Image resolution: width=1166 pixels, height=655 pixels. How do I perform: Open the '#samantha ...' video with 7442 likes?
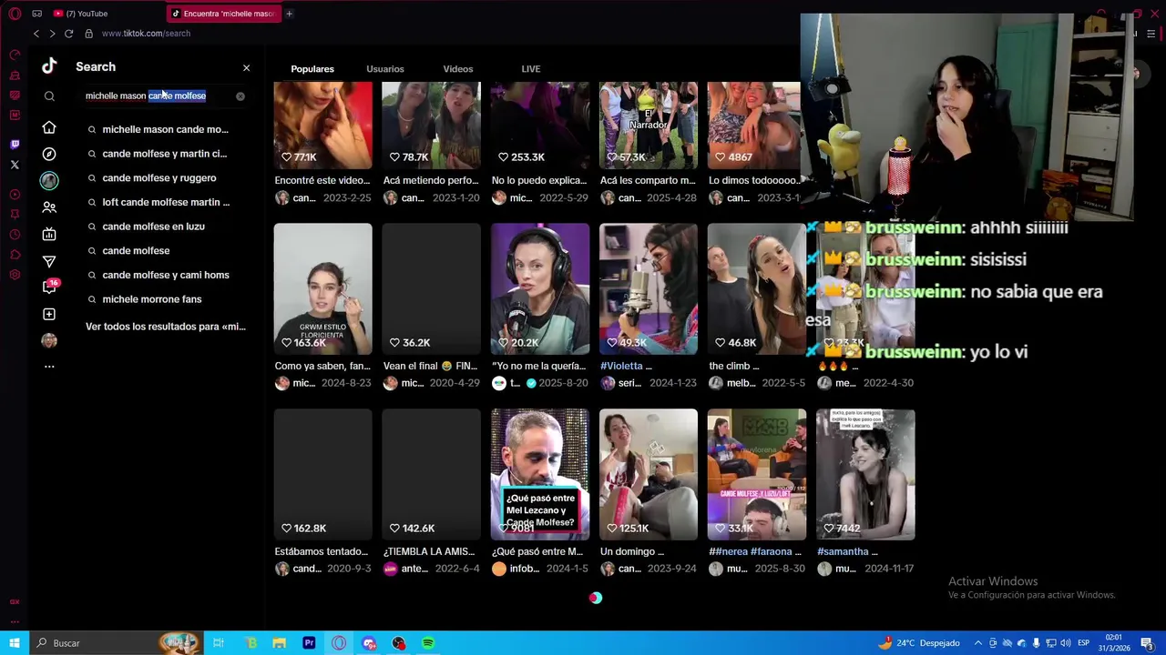pos(865,474)
